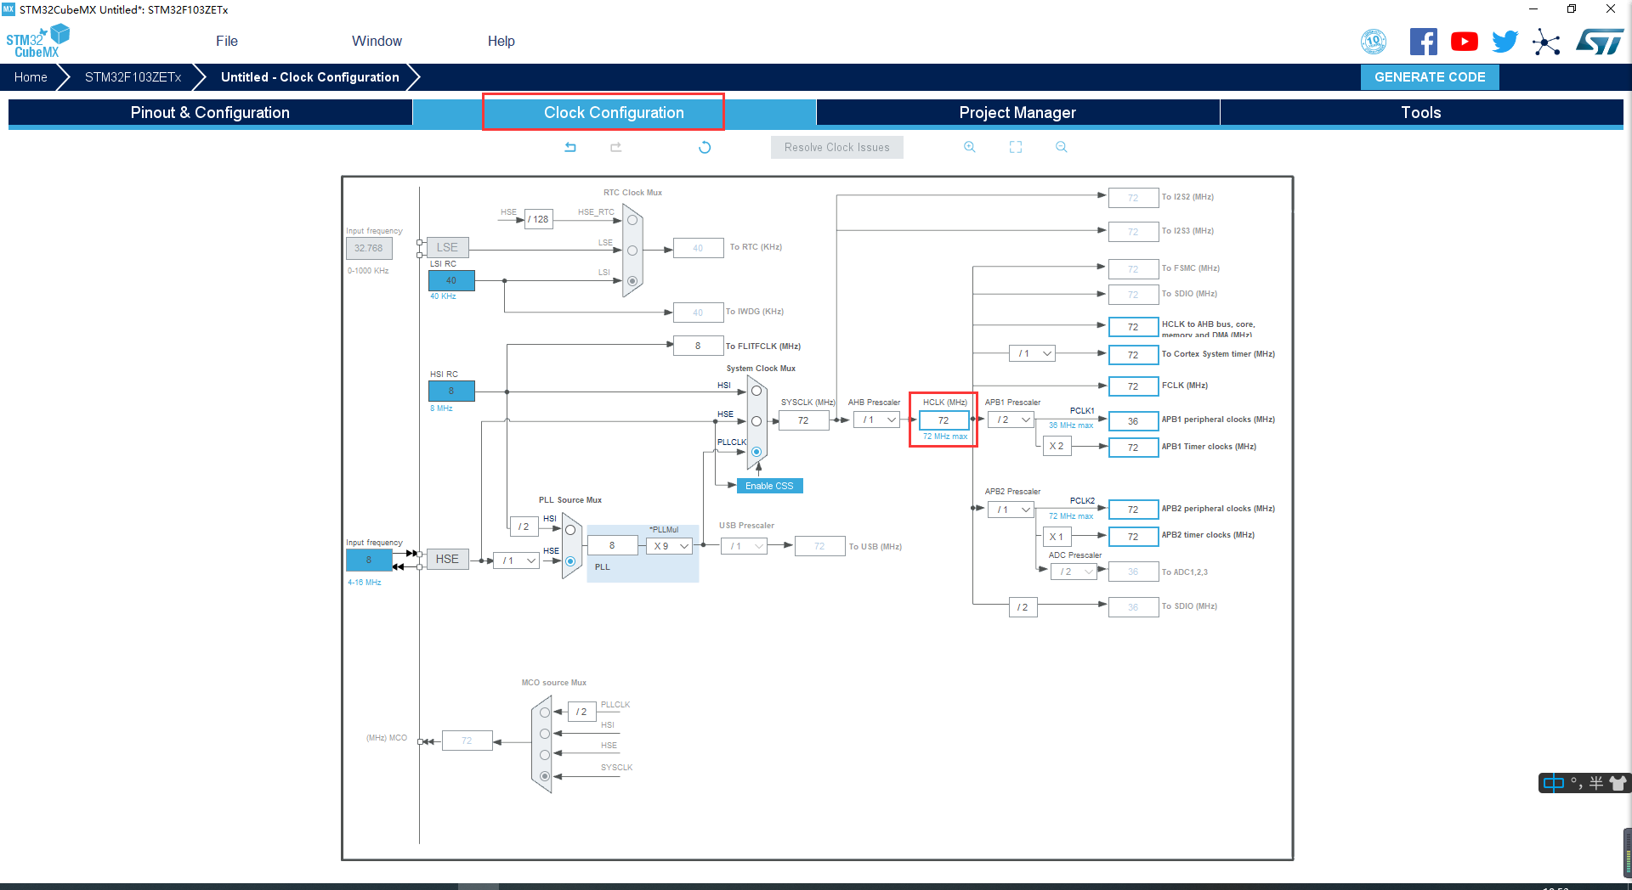Open the AHB Prescaler dropdown
The image size is (1632, 890).
pos(876,420)
